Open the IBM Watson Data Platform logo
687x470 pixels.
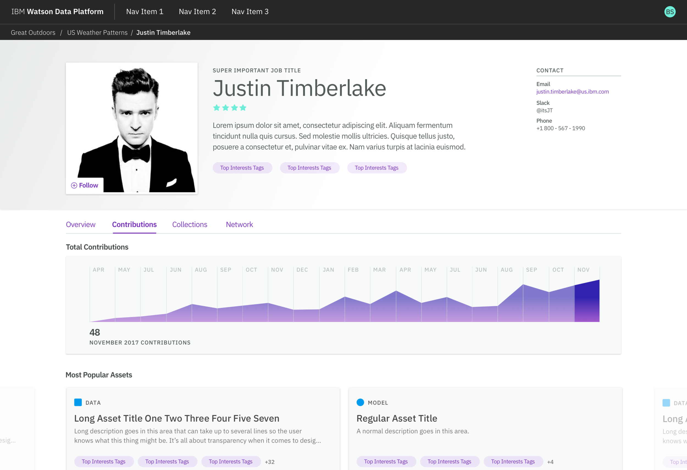coord(57,12)
